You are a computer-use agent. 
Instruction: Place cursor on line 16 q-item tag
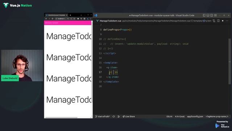[x=112, y=67]
